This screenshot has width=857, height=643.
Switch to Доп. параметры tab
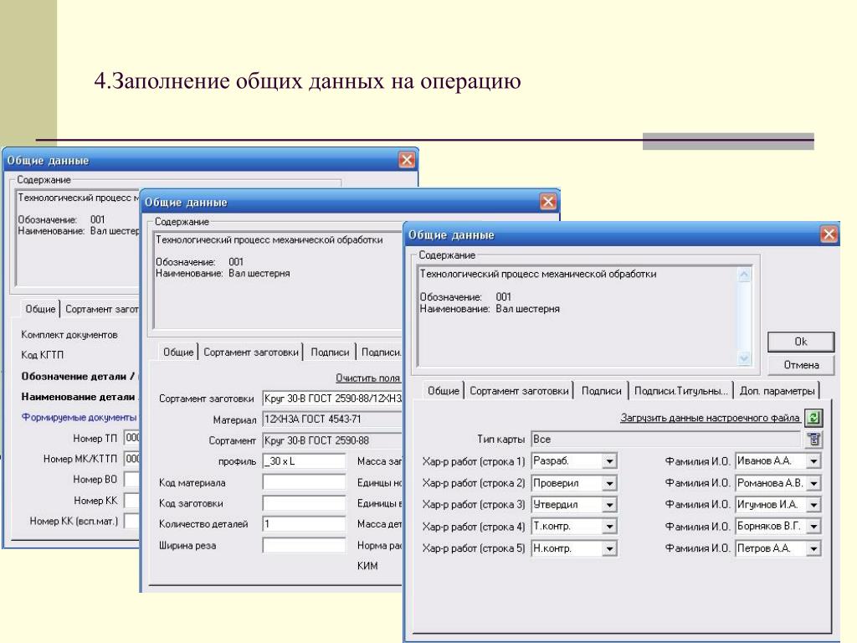(777, 390)
